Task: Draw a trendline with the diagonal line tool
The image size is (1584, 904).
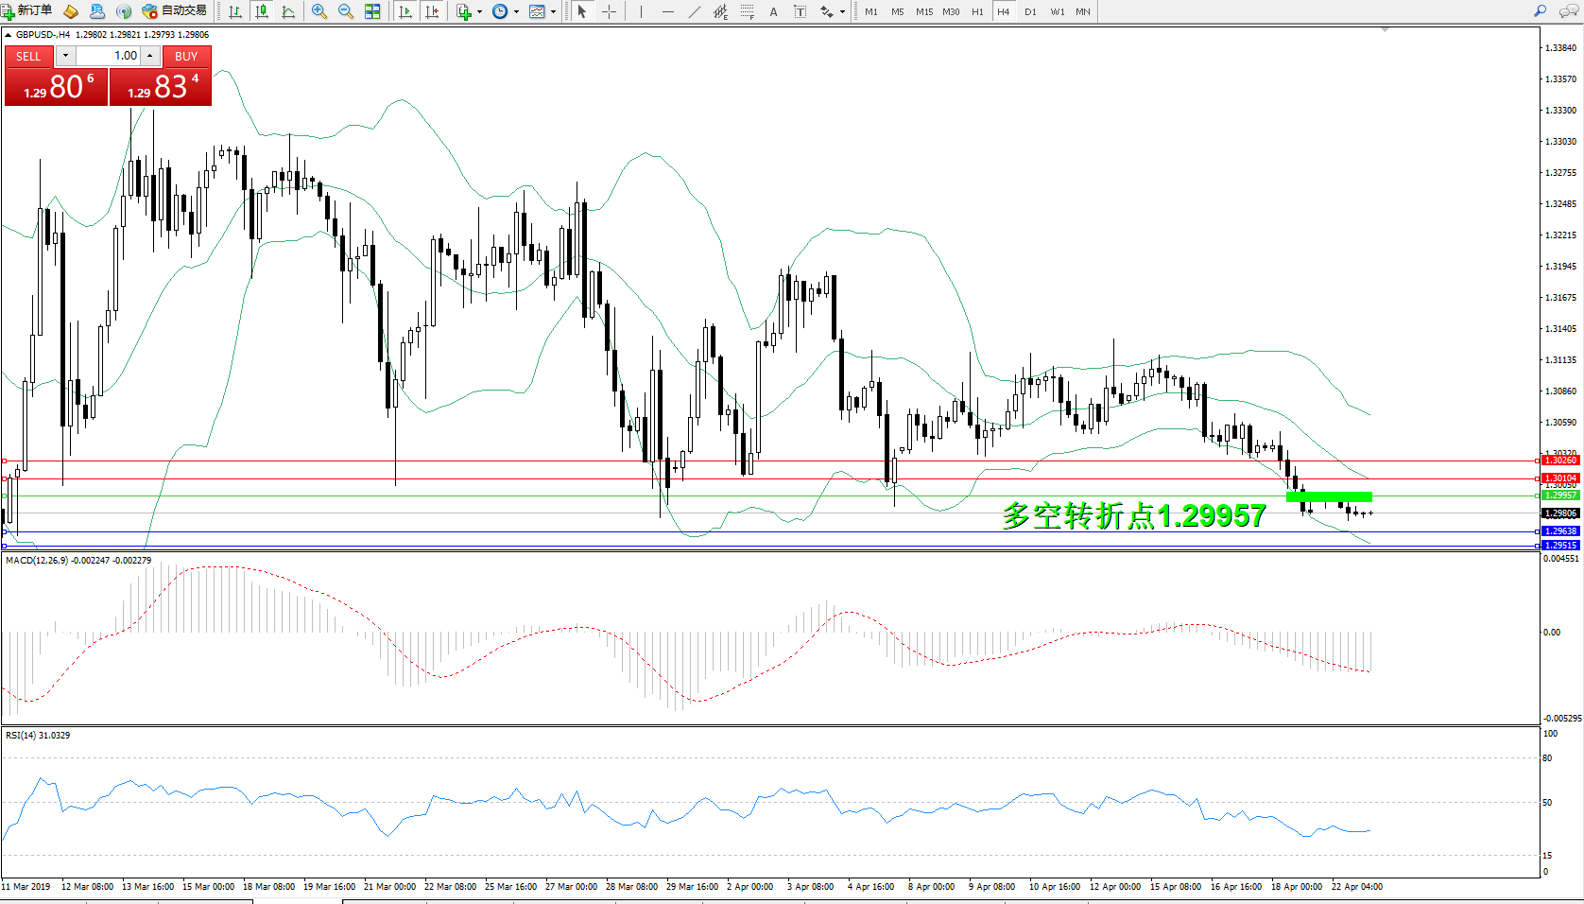Action: click(695, 11)
